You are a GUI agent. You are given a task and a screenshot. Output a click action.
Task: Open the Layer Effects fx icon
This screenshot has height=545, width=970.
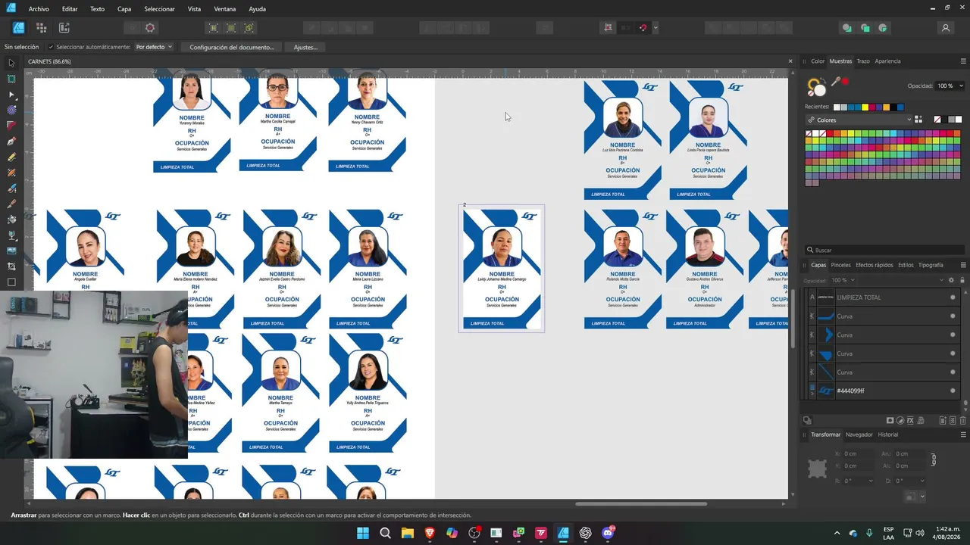pos(910,421)
